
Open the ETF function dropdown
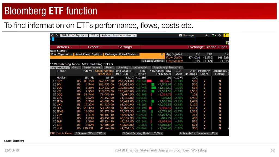pyautogui.click(x=94, y=35)
